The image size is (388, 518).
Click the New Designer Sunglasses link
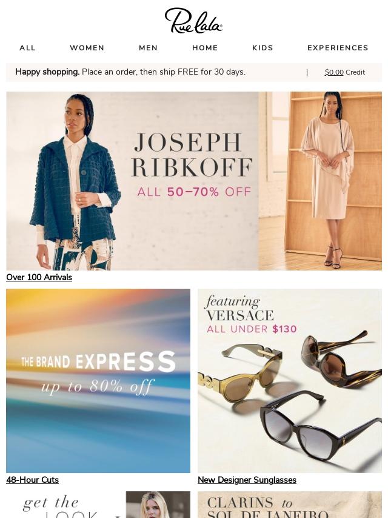click(x=247, y=480)
